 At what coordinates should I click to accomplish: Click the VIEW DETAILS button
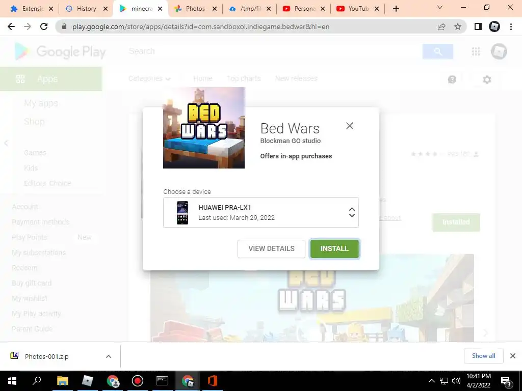tap(271, 248)
